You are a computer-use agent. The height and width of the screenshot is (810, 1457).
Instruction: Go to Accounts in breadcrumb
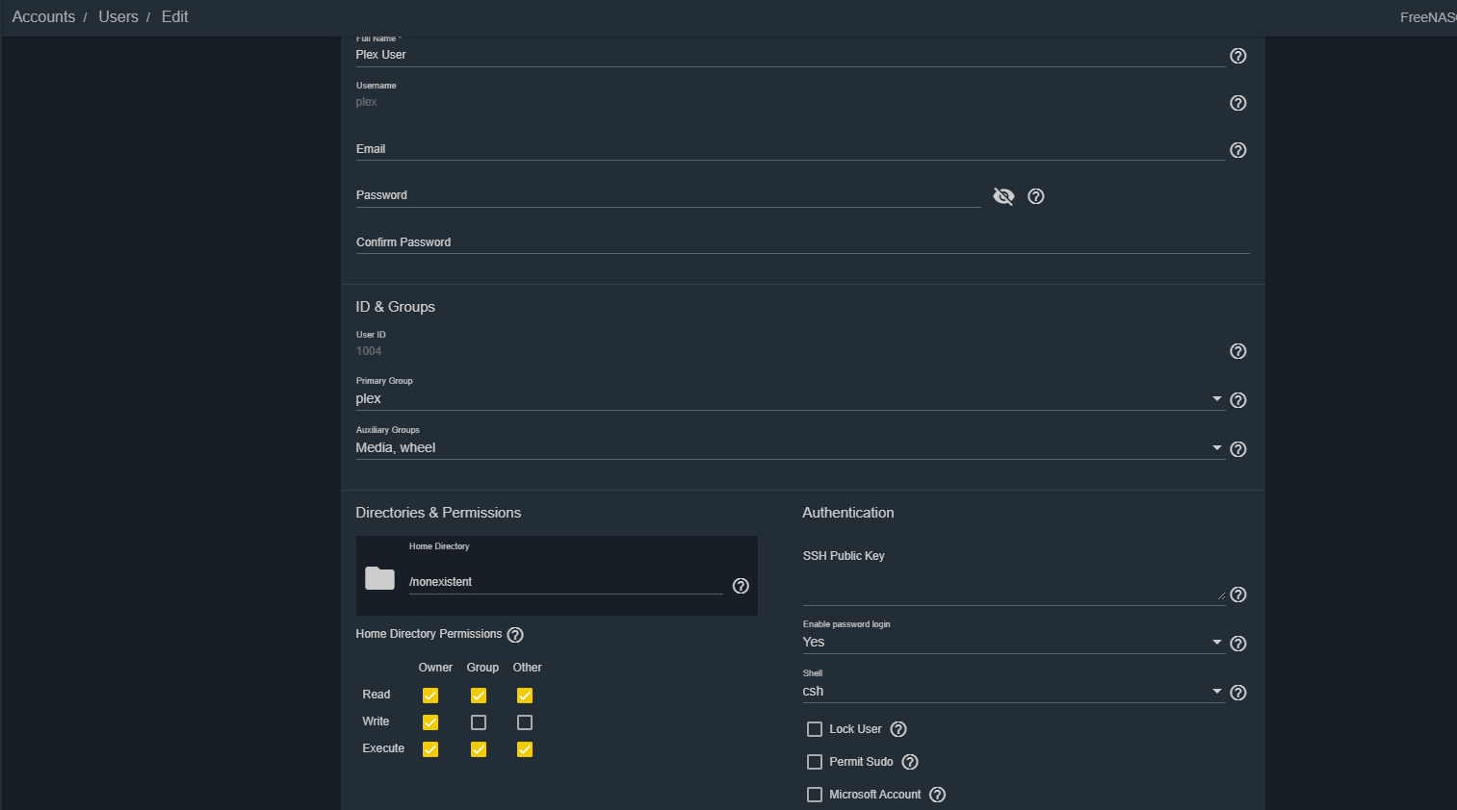tap(43, 17)
